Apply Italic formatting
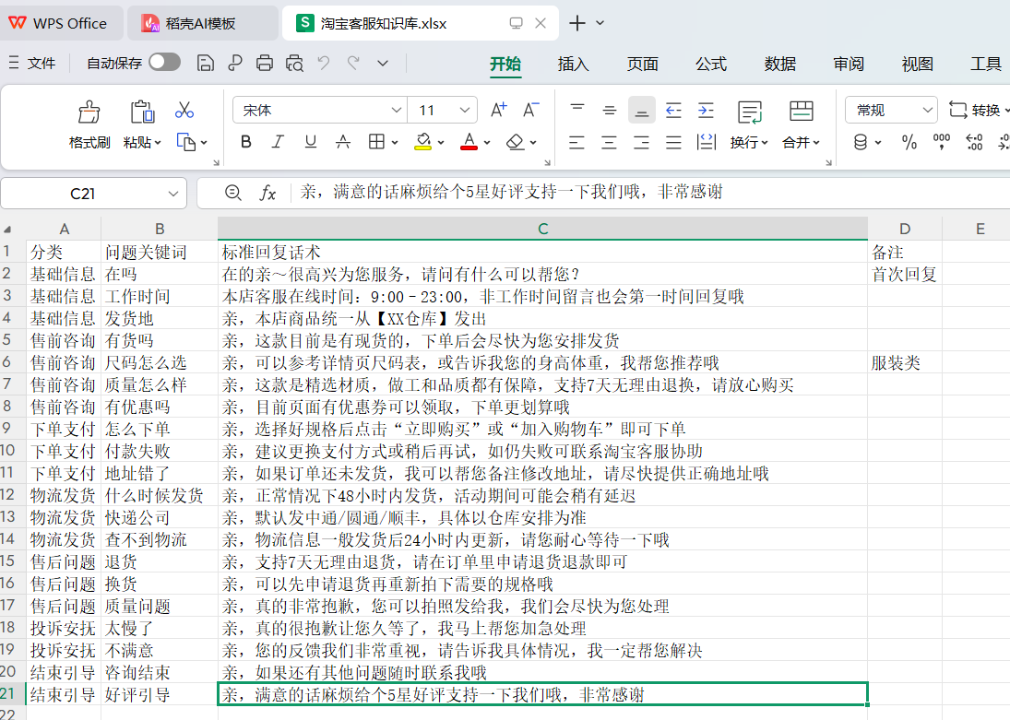1010x720 pixels. click(x=278, y=142)
